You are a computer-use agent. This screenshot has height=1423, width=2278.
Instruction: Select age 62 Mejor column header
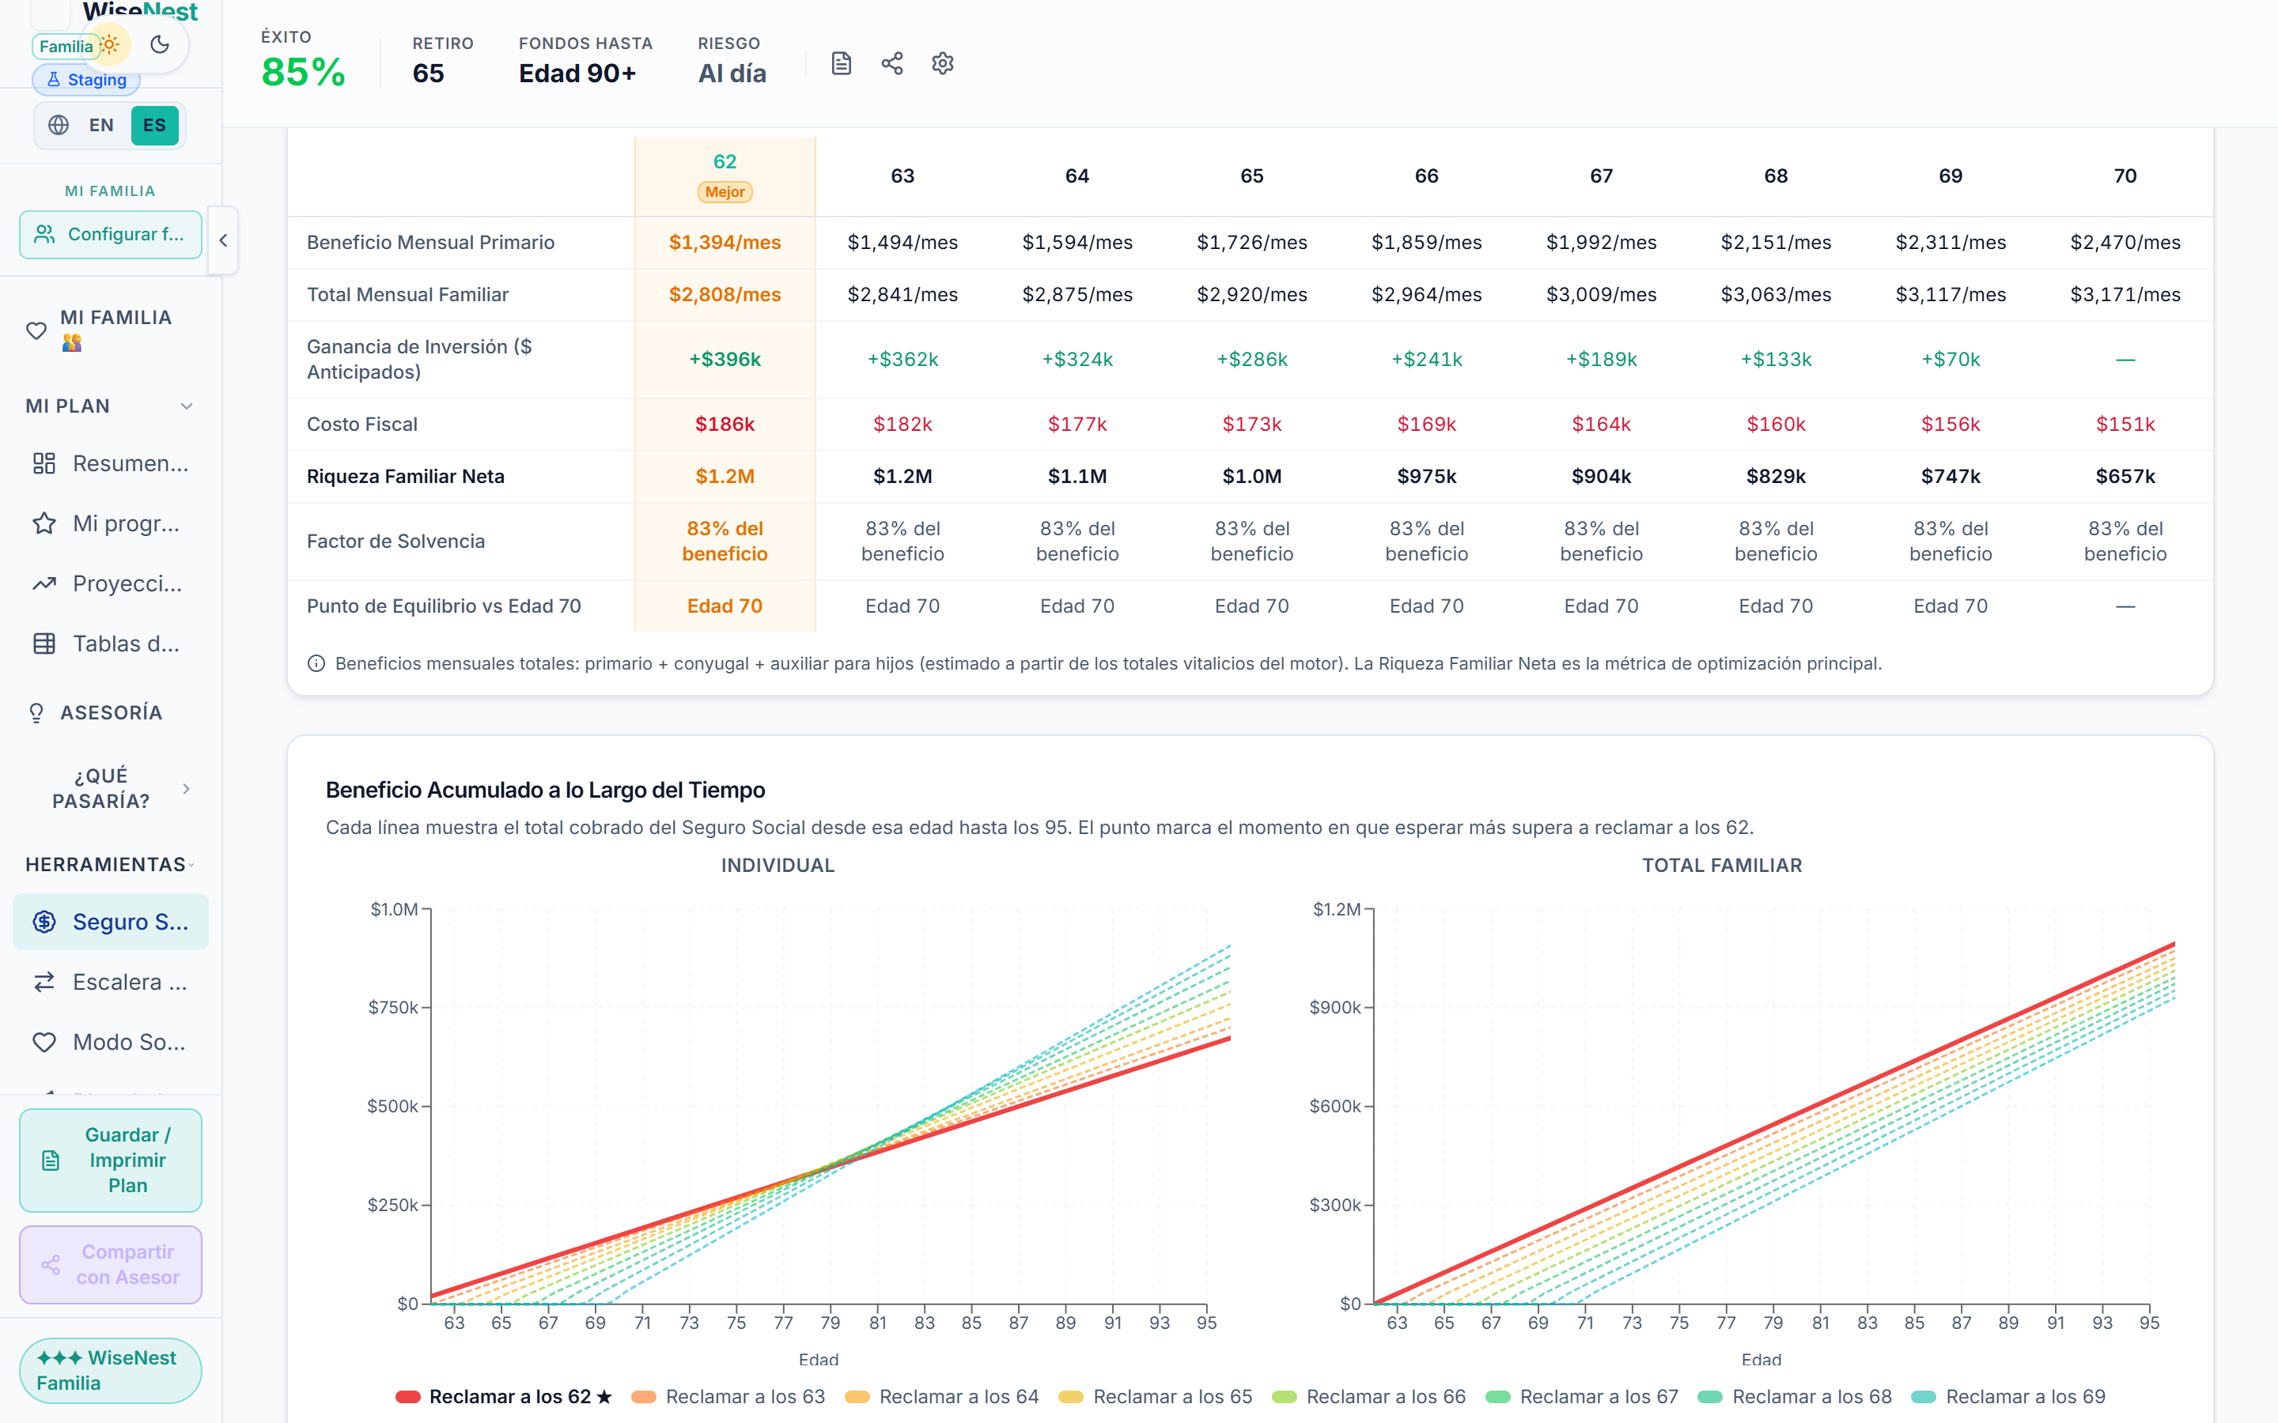point(725,176)
